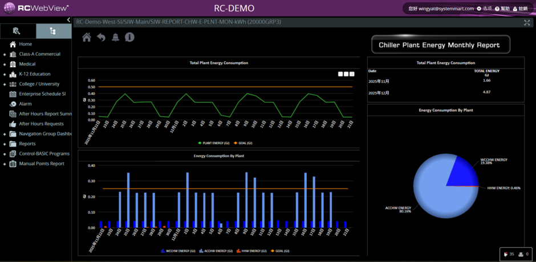Click first white chart tool button
The width and height of the screenshot is (536, 262).
340,74
